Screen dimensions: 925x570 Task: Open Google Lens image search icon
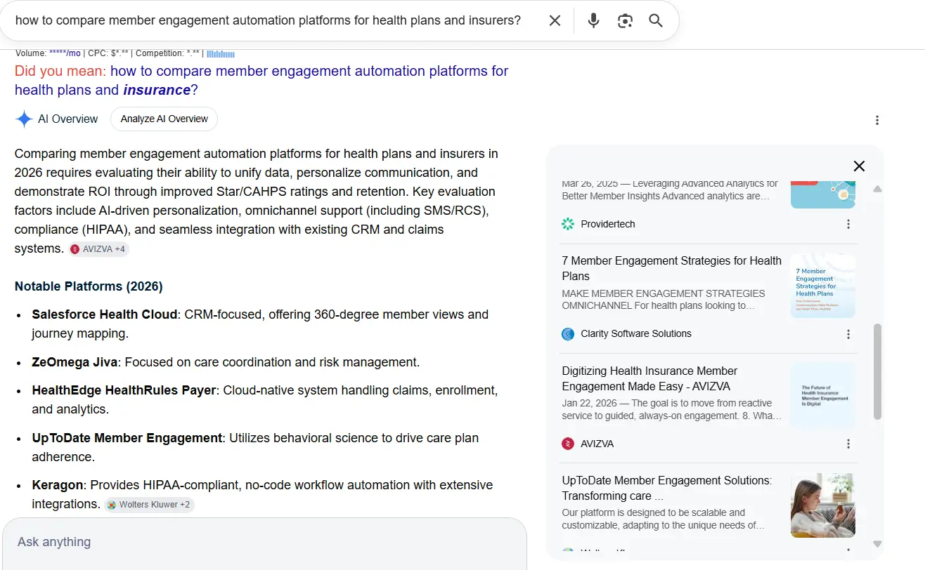625,20
